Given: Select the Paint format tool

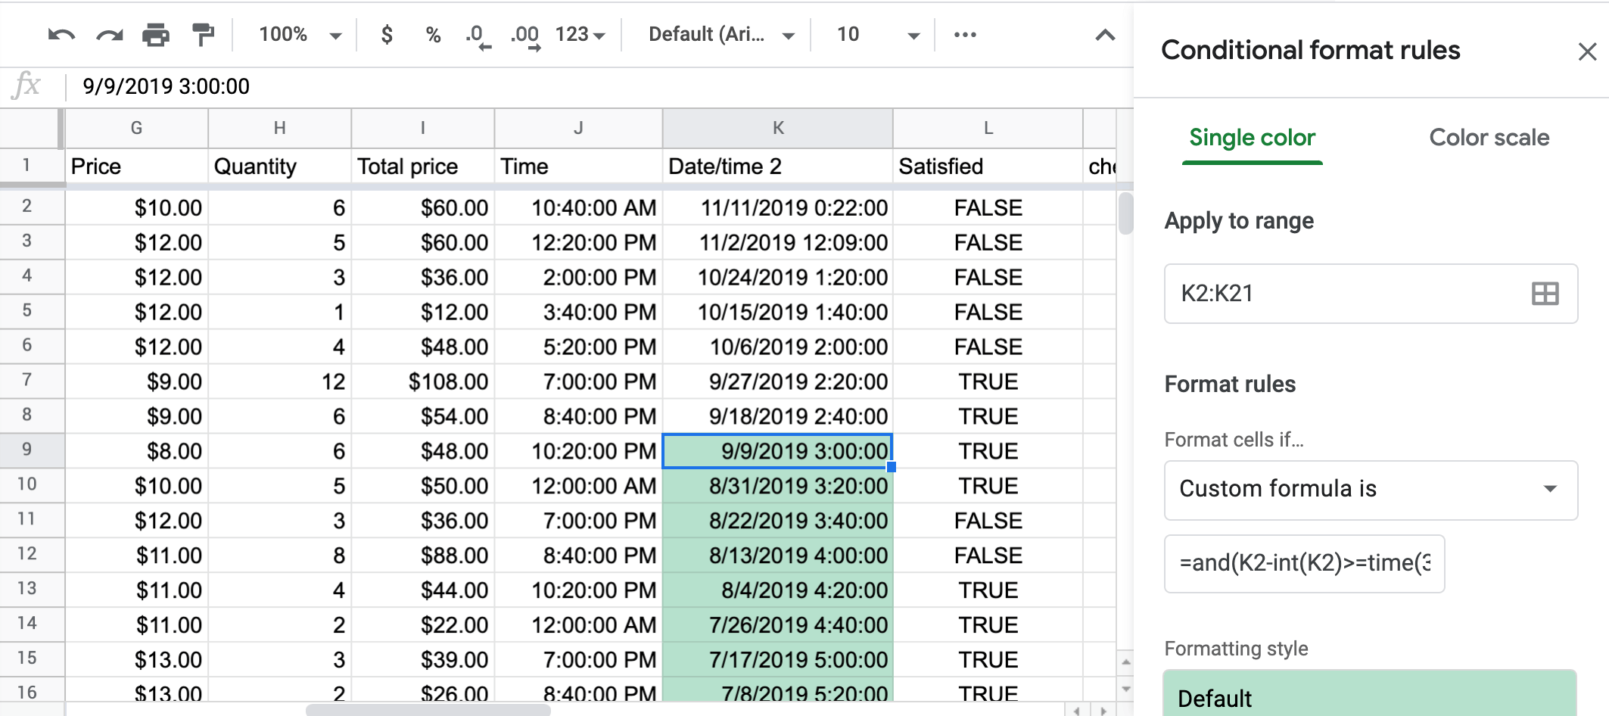Looking at the screenshot, I should pyautogui.click(x=203, y=34).
